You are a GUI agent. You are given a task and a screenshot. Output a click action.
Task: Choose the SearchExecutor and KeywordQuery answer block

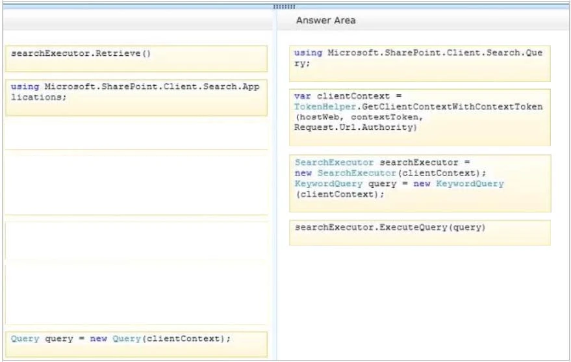pyautogui.click(x=420, y=183)
